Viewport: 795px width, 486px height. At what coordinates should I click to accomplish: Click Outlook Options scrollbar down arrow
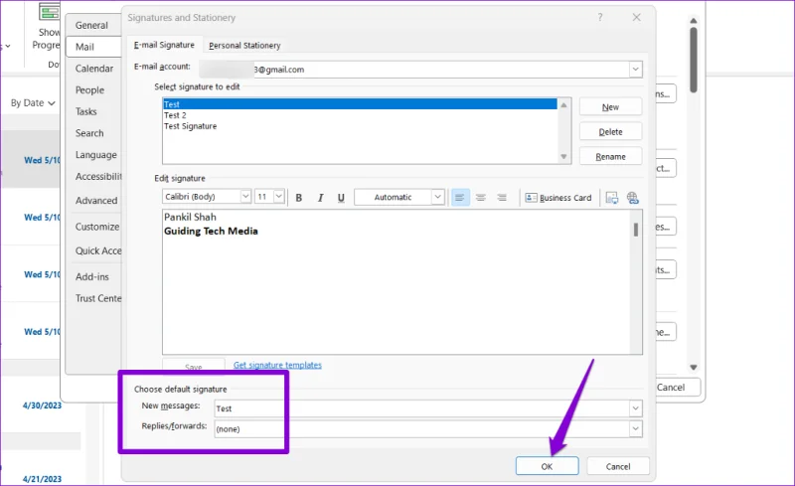[693, 367]
